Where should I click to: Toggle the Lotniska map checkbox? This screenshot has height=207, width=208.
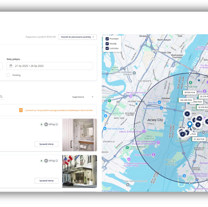pyautogui.click(x=107, y=48)
